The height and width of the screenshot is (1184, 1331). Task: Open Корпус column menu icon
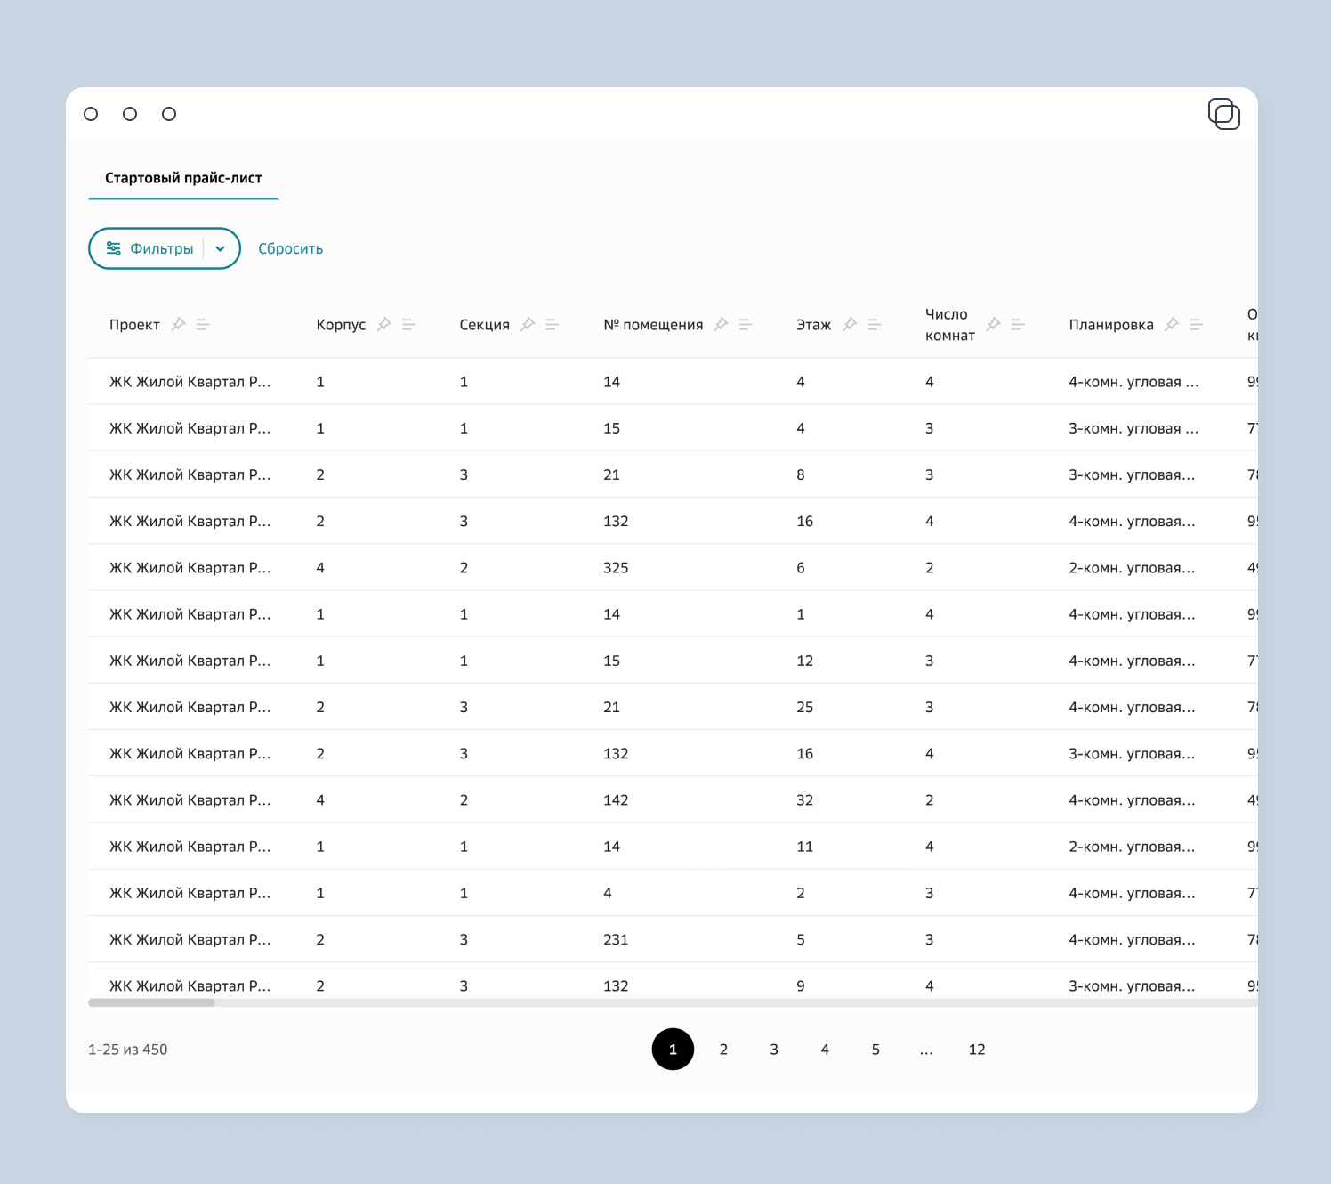click(x=408, y=324)
